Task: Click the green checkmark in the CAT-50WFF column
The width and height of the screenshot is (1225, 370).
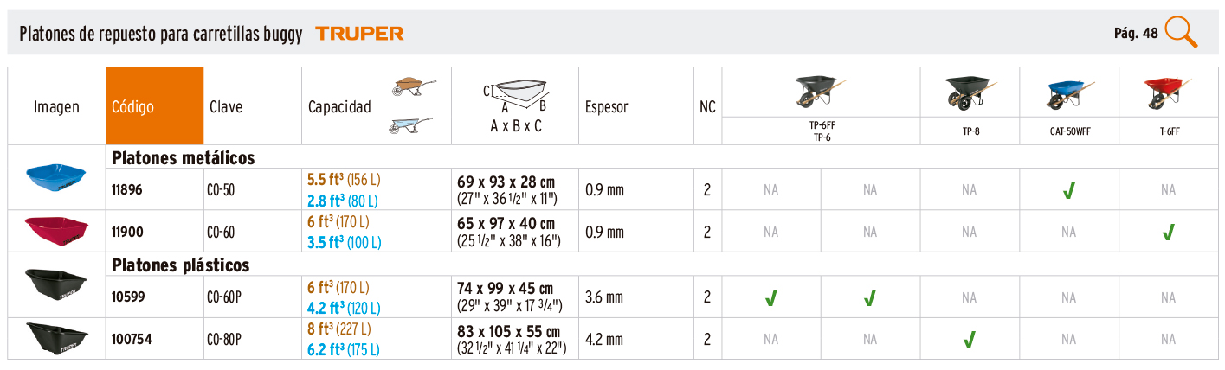Action: pos(1069,191)
